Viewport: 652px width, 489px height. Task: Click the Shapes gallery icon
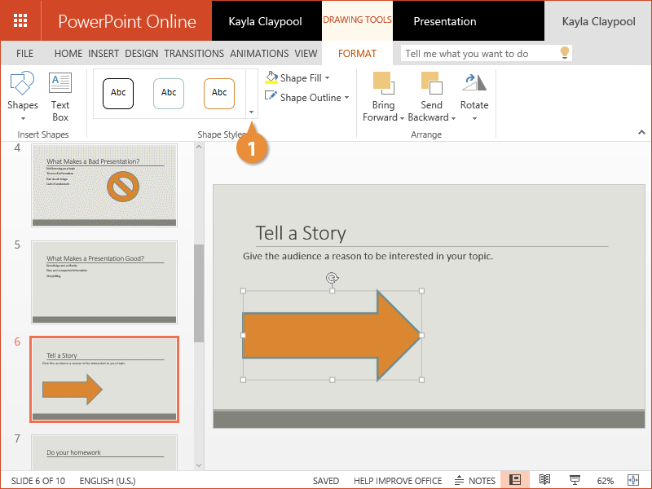pos(22,84)
